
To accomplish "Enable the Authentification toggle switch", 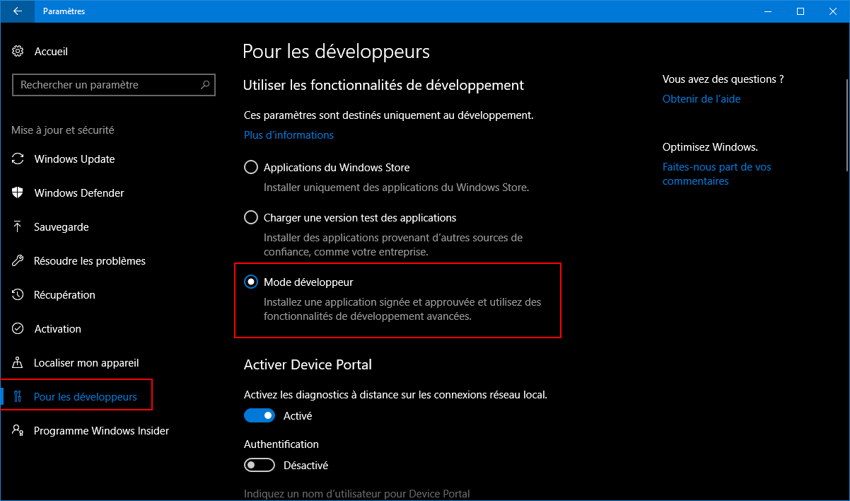I will 259,466.
